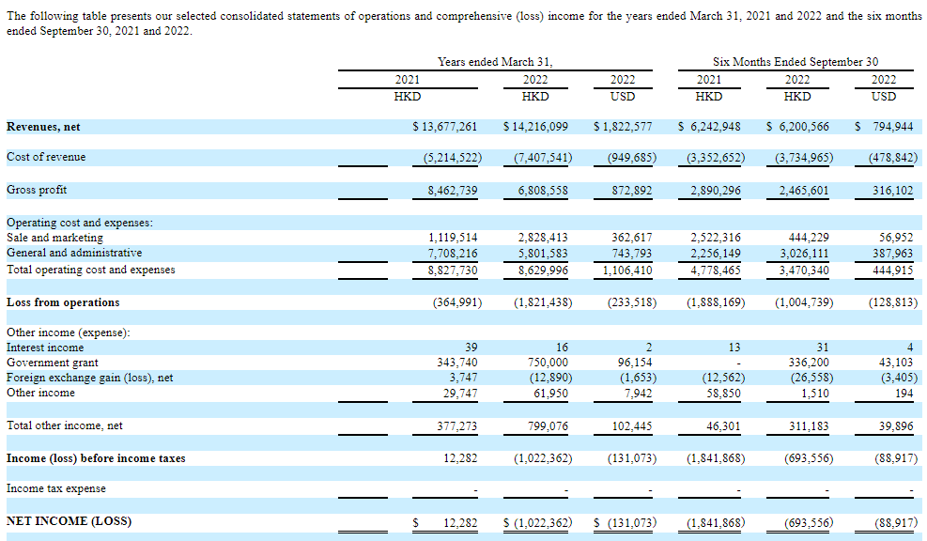Click sale and marketing value 1,119,514
This screenshot has width=927, height=541.
click(453, 237)
